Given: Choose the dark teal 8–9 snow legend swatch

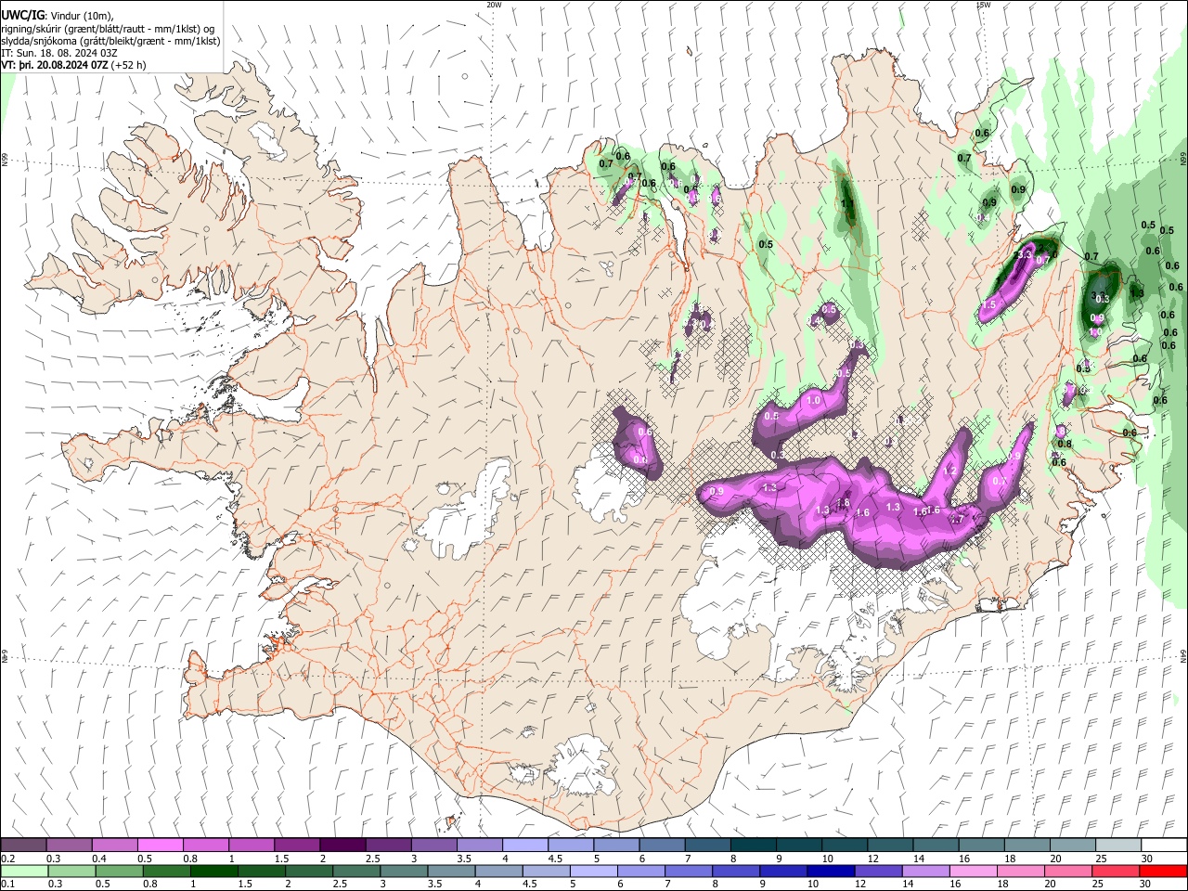Looking at the screenshot, I should pyautogui.click(x=753, y=846).
